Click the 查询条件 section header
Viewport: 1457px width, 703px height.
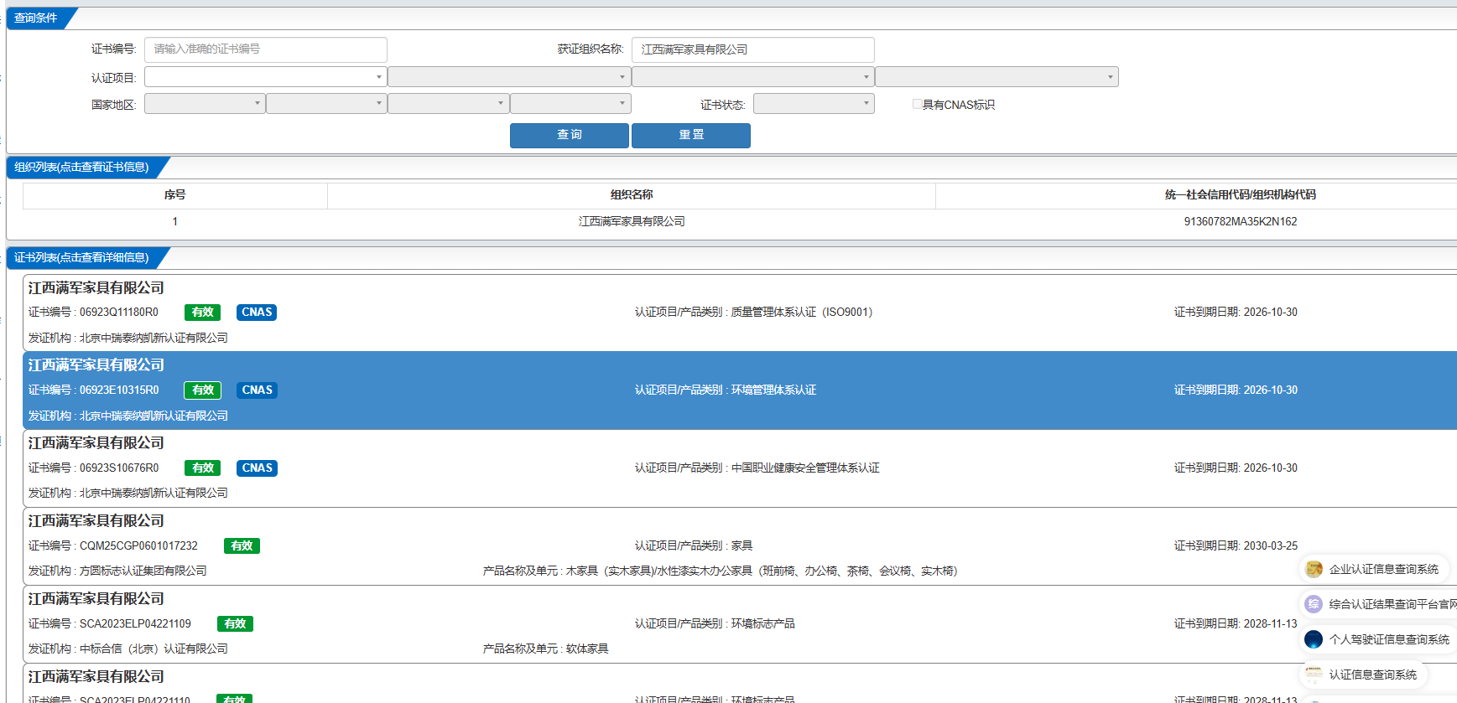pos(36,18)
